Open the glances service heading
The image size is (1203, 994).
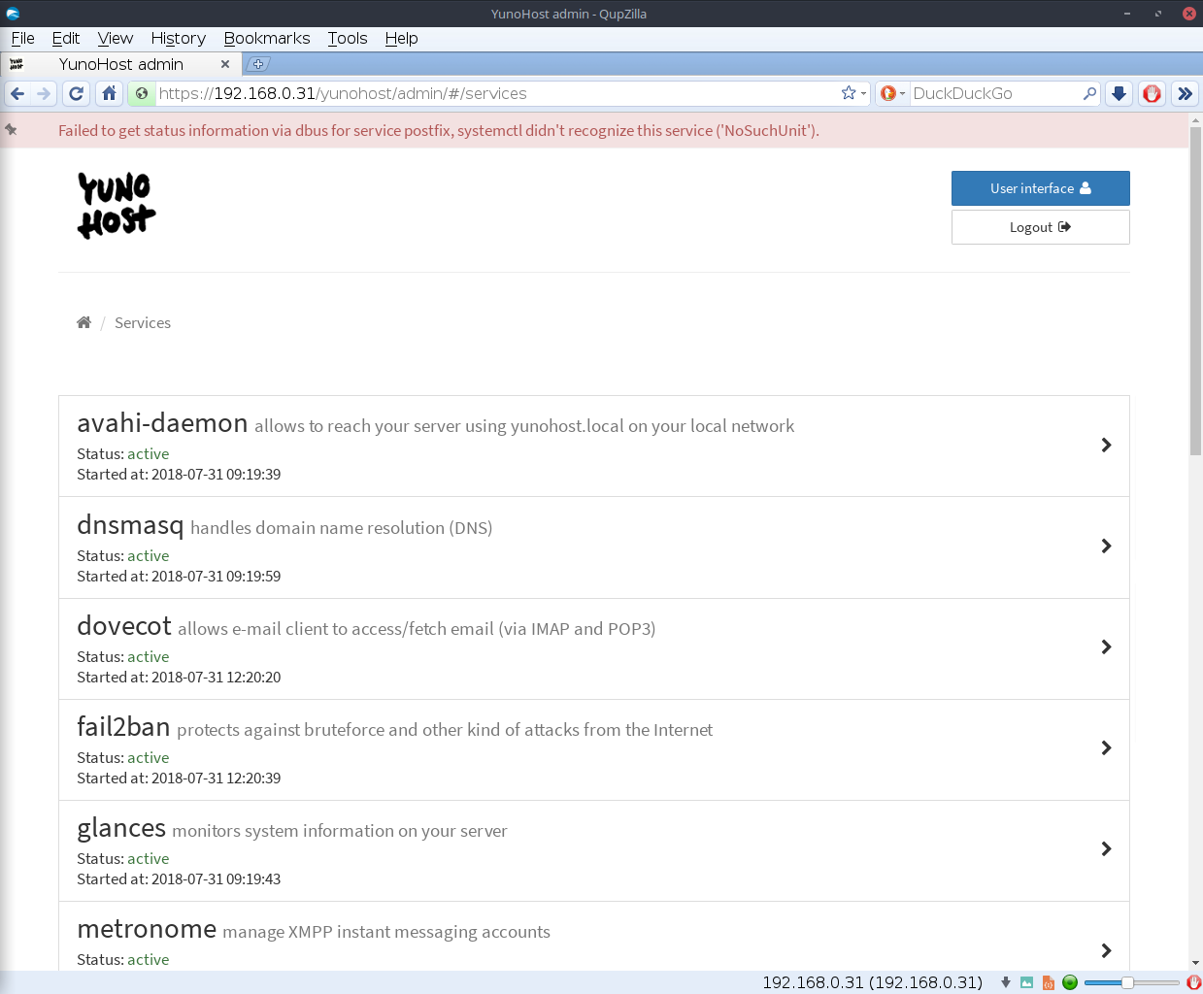pos(121,828)
